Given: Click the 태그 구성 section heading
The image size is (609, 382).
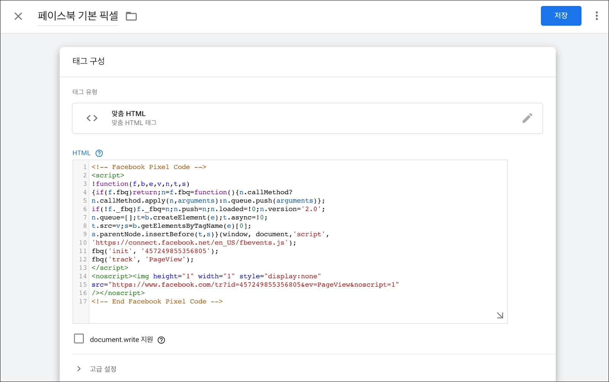Looking at the screenshot, I should [89, 61].
